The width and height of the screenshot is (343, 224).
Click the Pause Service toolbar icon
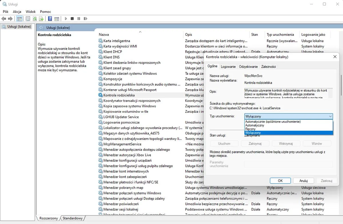pos(79,19)
